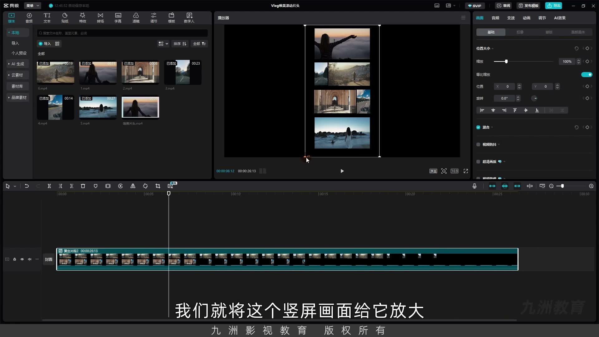This screenshot has width=599, height=337.
Task: Toggle main track magnet snapping
Action: click(492, 186)
